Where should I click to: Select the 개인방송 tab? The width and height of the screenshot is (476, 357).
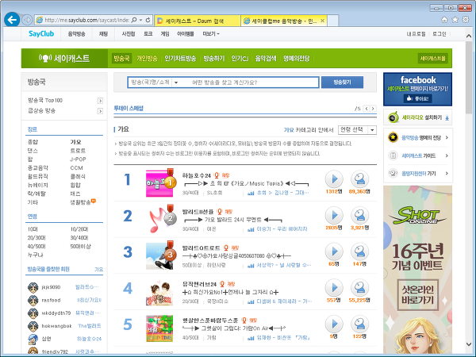pyautogui.click(x=147, y=58)
